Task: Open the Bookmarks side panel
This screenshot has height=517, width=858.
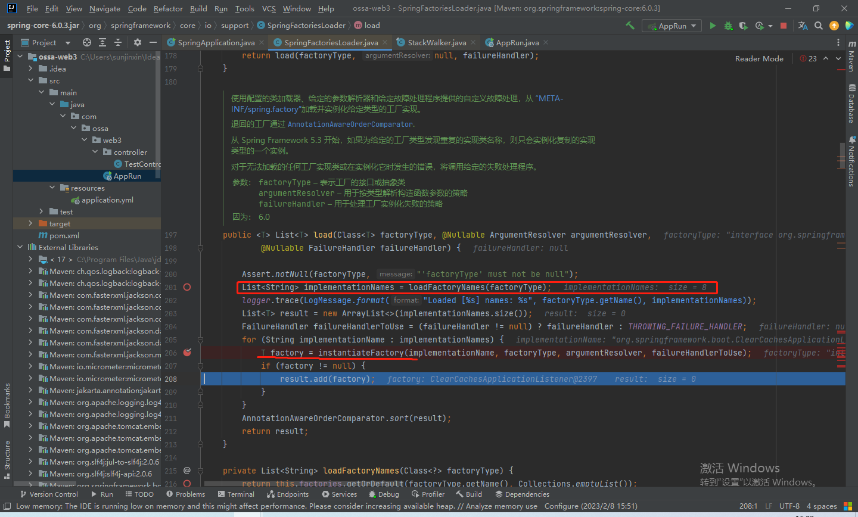Action: [7, 405]
